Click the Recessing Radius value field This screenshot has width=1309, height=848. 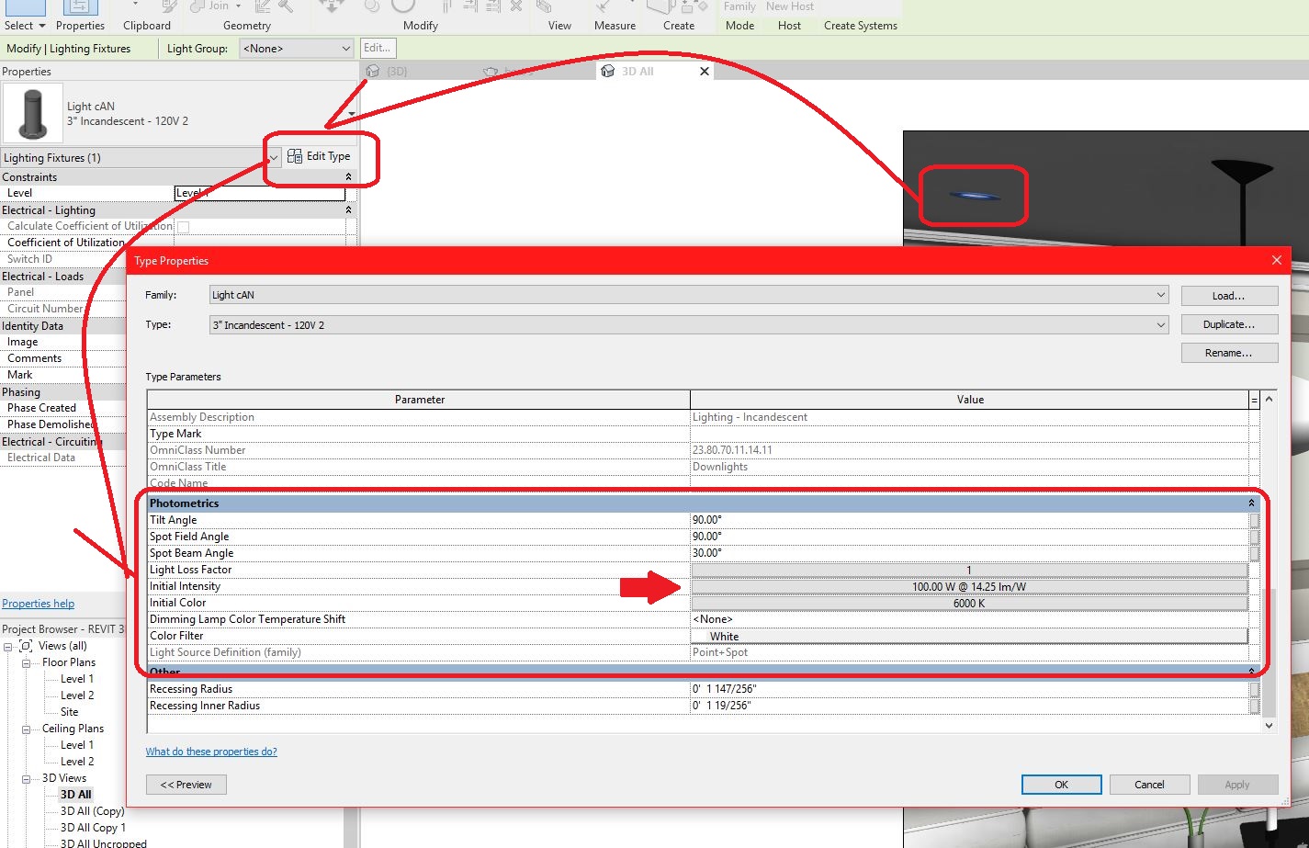969,689
